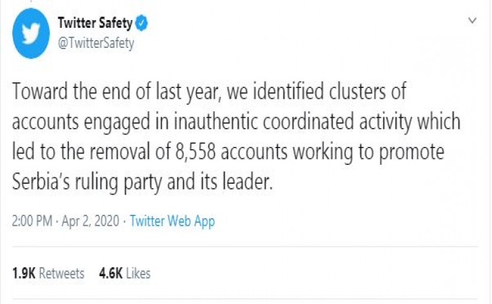This screenshot has height=304, width=492.
Task: Open the Twitter Safety profile avatar
Action: point(31,33)
